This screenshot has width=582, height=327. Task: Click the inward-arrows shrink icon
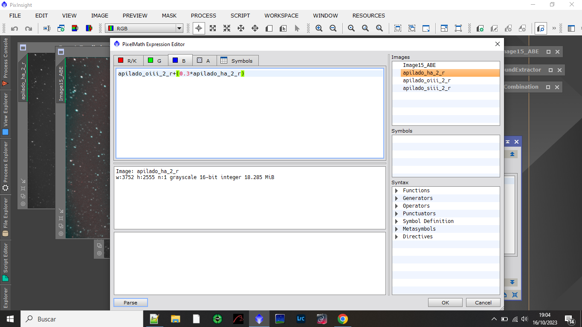[x=227, y=29]
